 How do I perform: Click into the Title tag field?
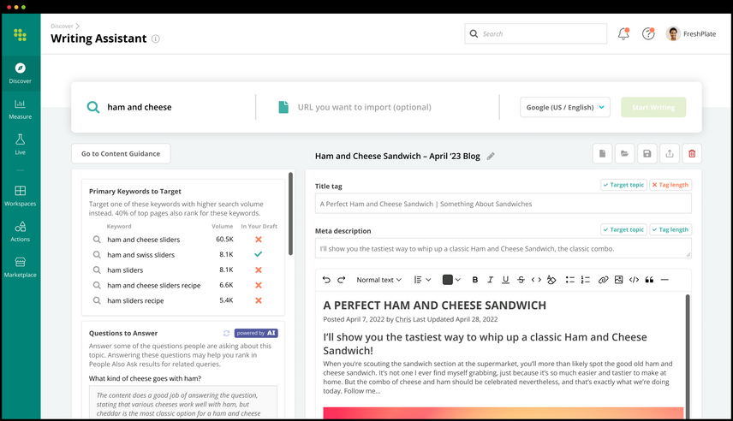pyautogui.click(x=503, y=204)
